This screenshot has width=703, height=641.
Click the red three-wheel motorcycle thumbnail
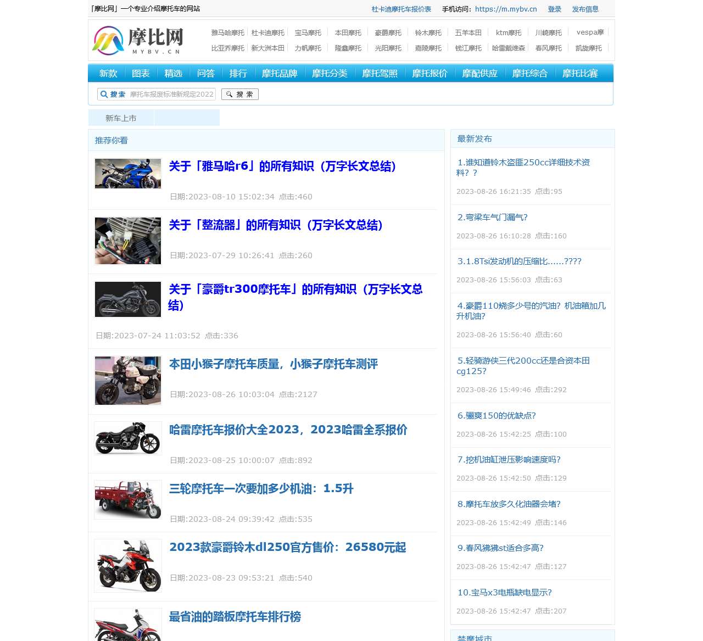[128, 500]
